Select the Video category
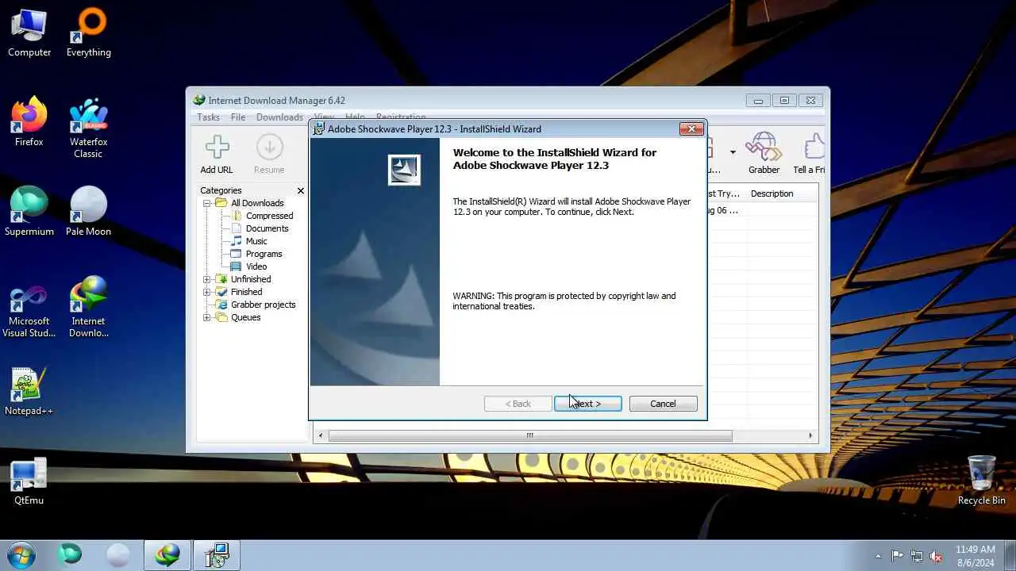 [x=256, y=266]
